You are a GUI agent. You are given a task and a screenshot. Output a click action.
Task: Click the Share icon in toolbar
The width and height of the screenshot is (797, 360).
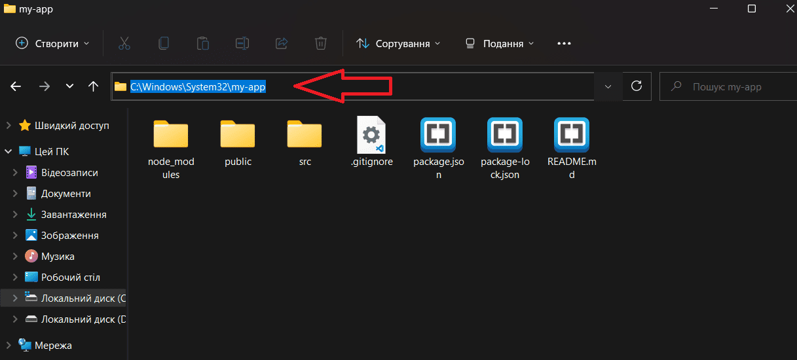(282, 44)
